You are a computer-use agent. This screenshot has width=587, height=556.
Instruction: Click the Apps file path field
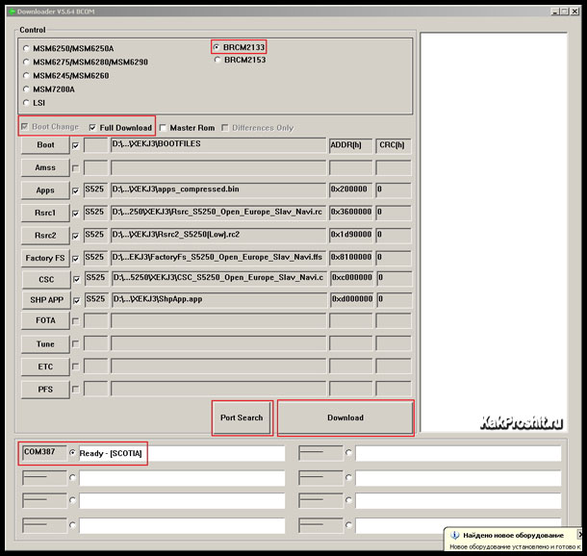(217, 190)
